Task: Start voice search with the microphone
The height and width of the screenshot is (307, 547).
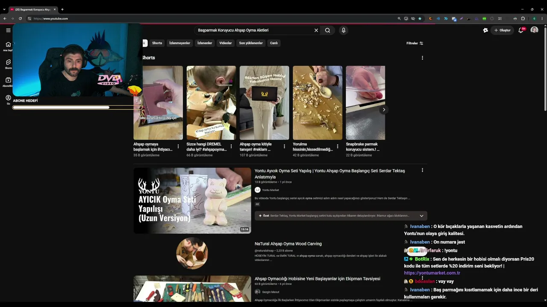Action: 343,30
